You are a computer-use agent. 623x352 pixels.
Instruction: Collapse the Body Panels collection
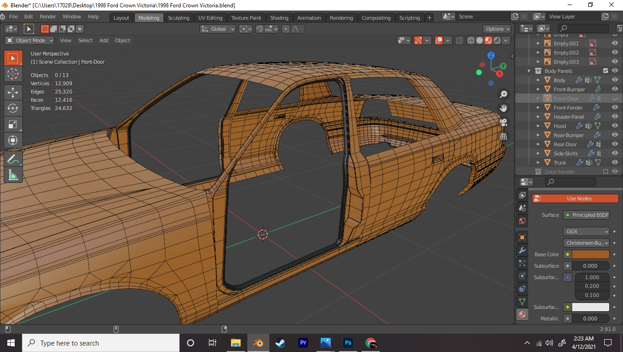(529, 71)
